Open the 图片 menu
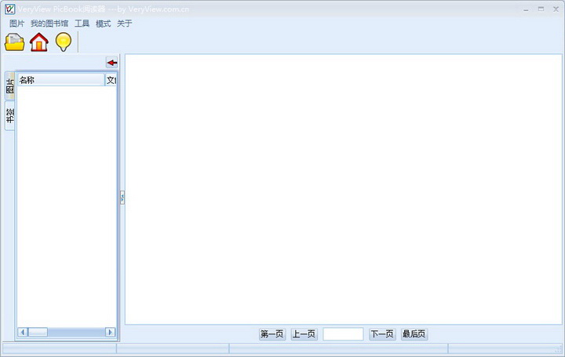 pos(16,24)
